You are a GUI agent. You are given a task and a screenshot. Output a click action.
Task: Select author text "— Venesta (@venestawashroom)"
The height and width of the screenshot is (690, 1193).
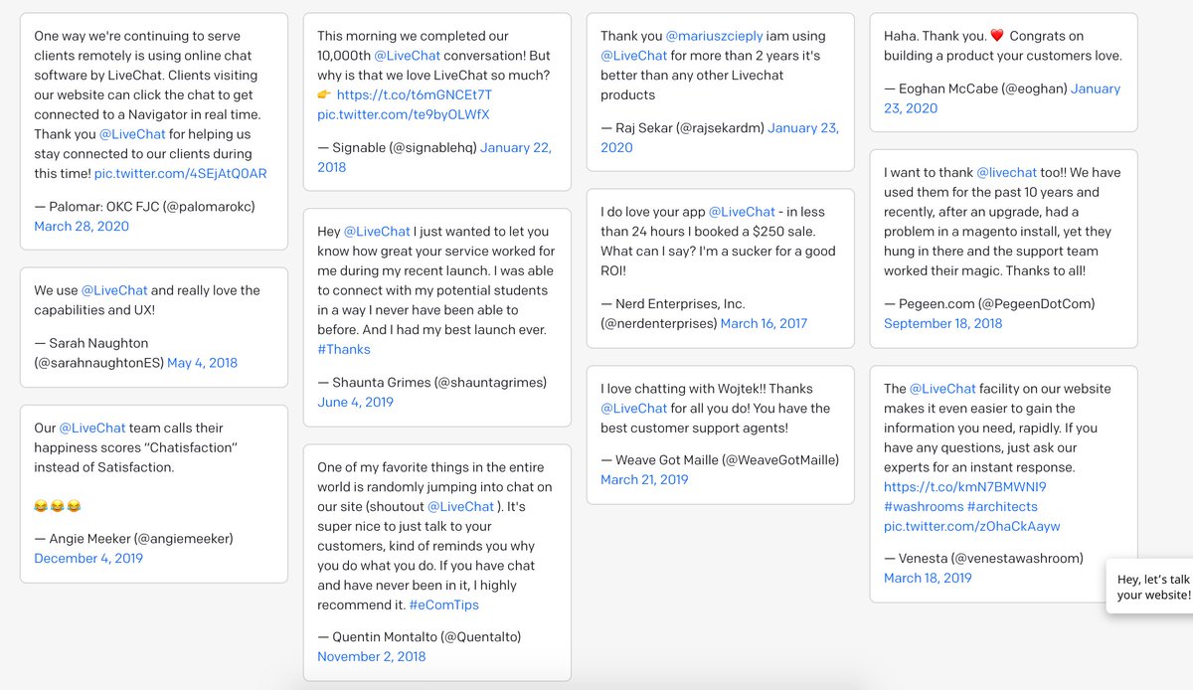pos(983,558)
